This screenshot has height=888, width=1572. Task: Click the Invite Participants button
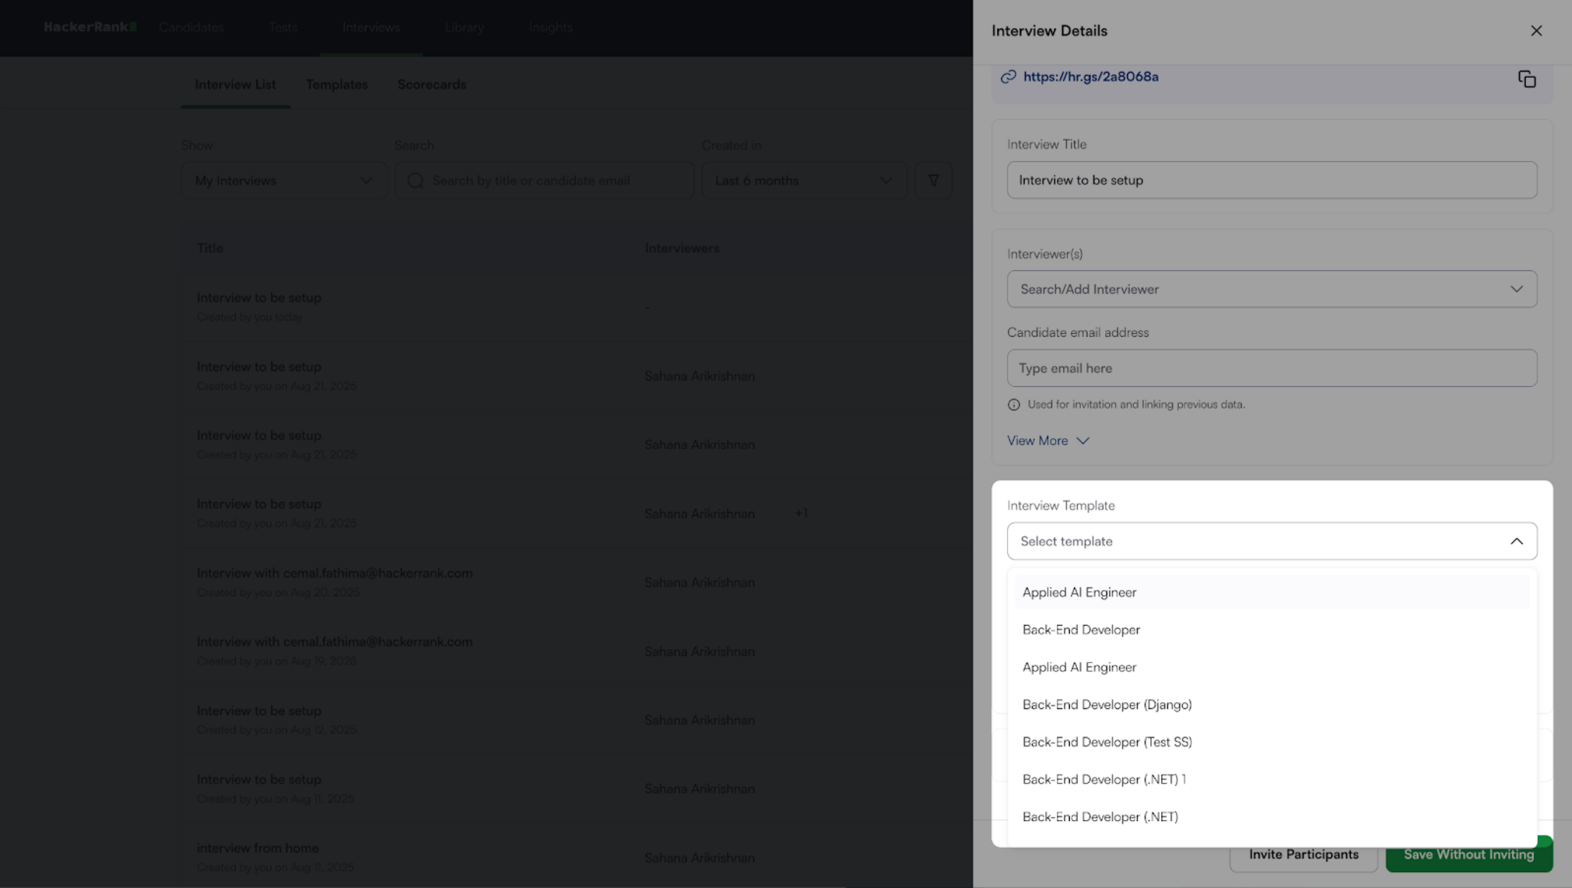1303,855
